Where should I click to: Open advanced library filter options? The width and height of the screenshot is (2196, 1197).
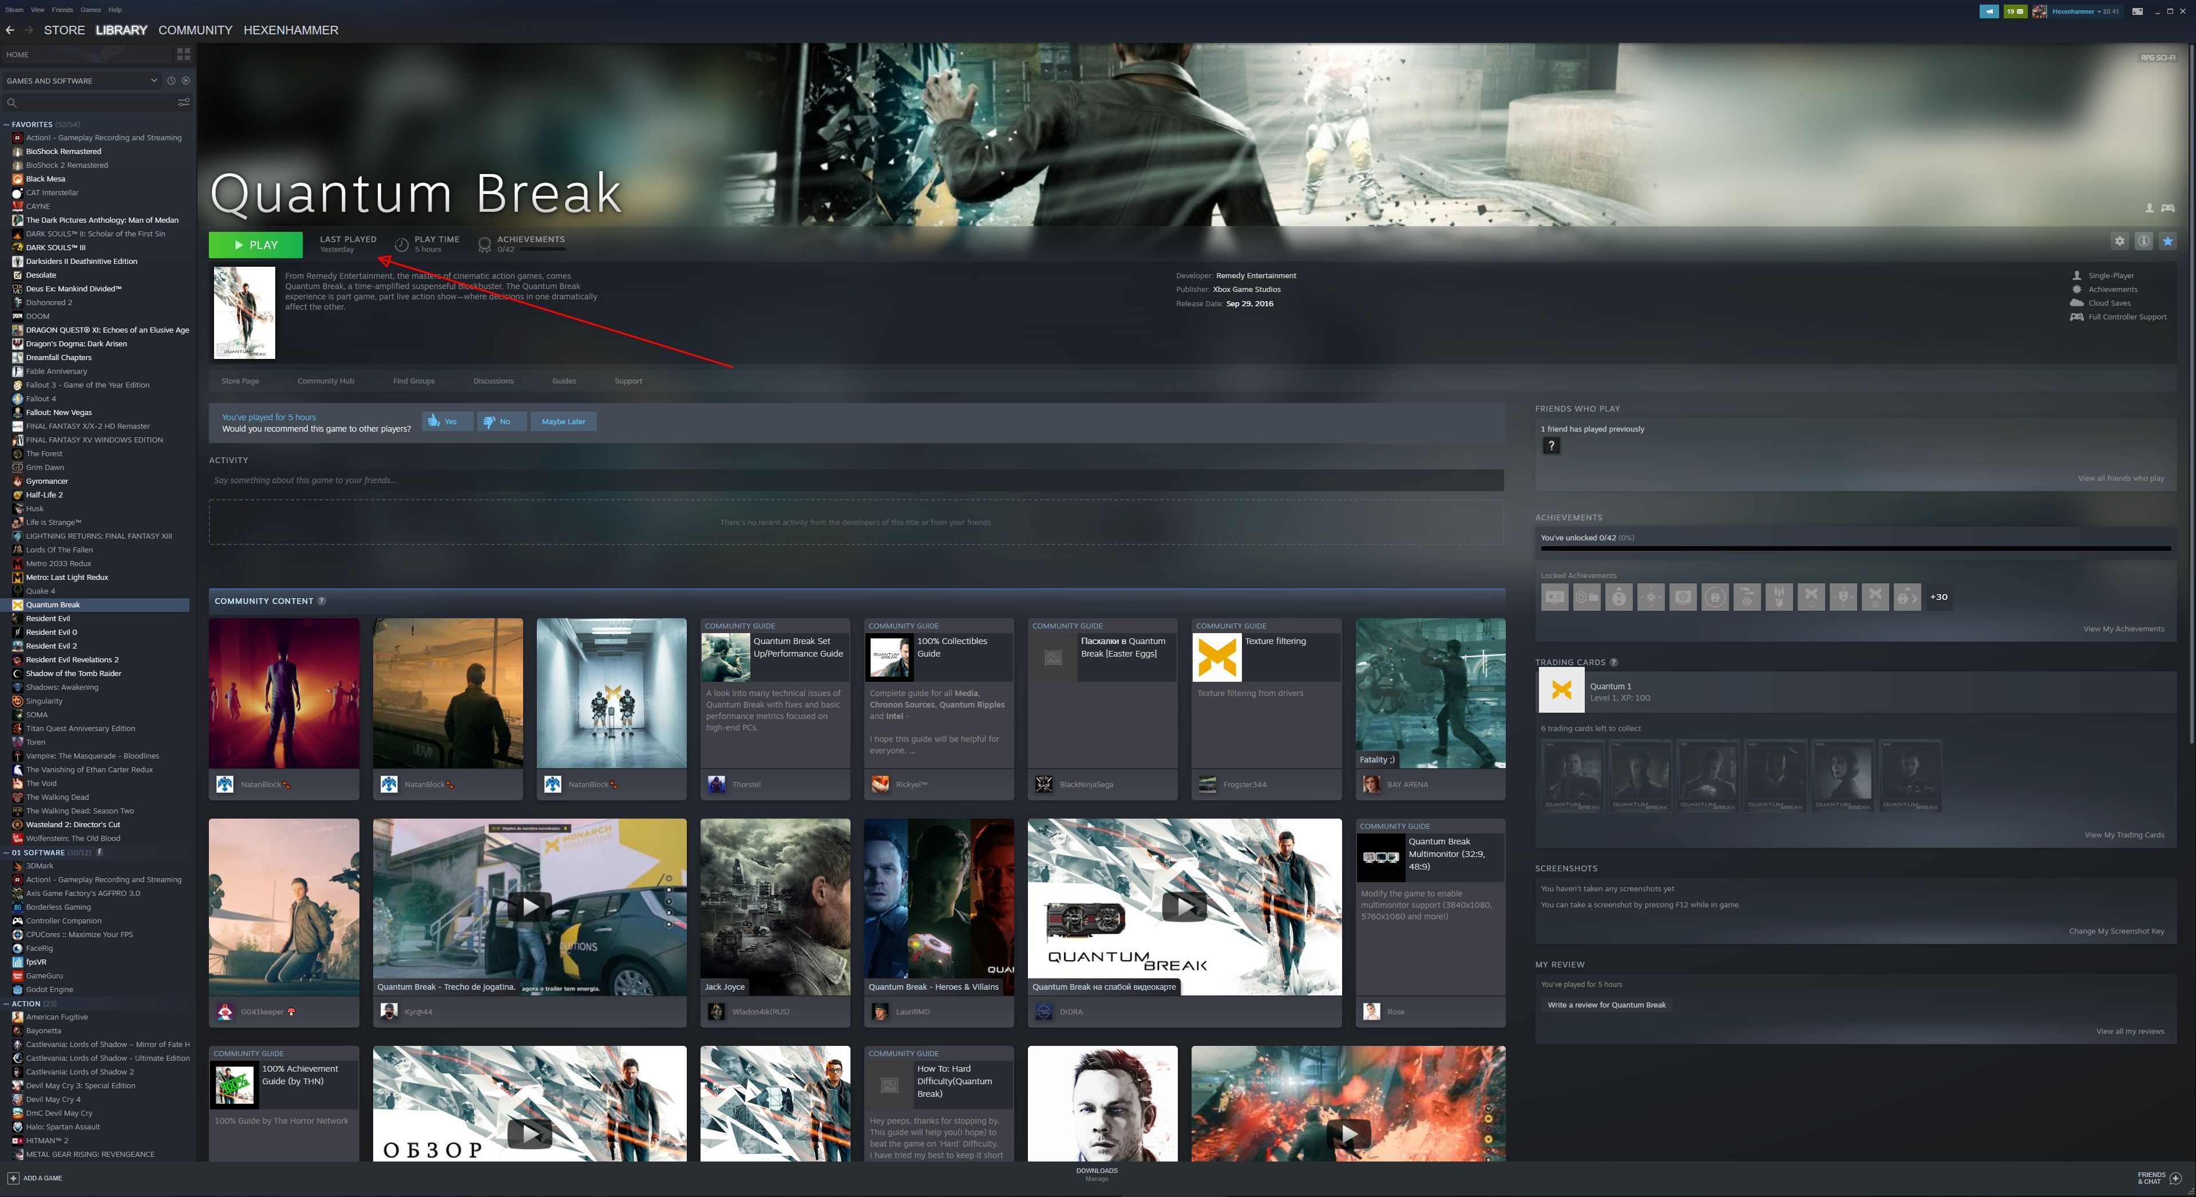tap(183, 102)
